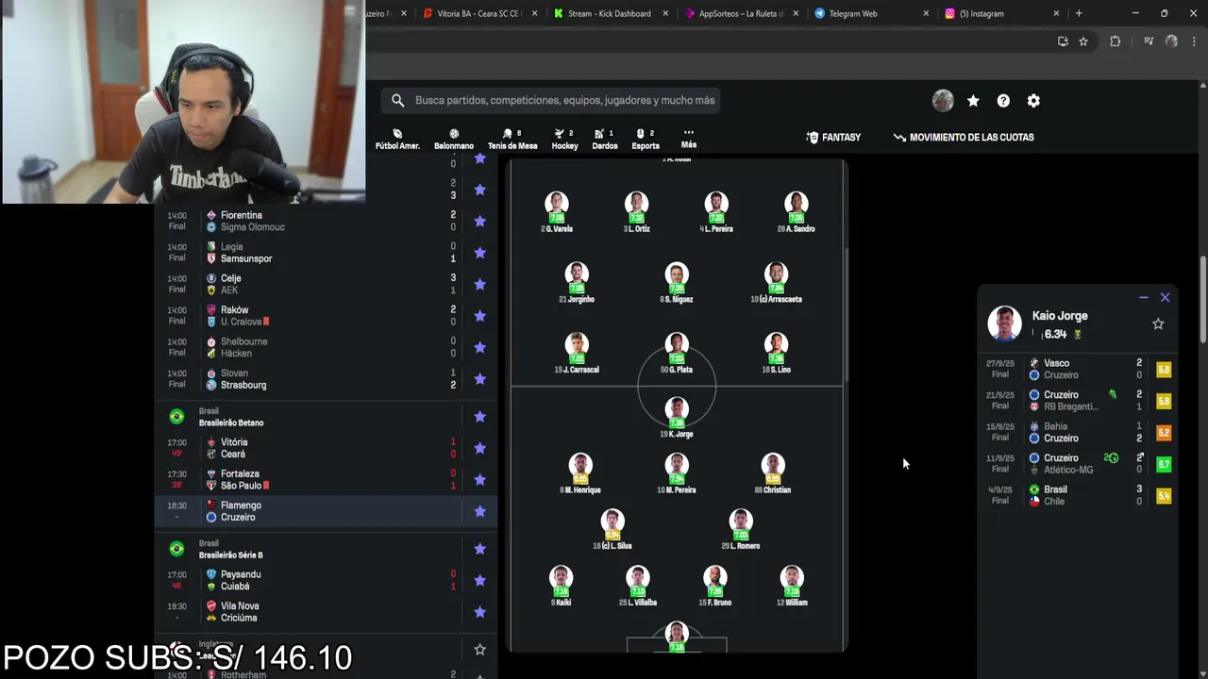Minimize the Kaio Jorge player popup

1144,297
